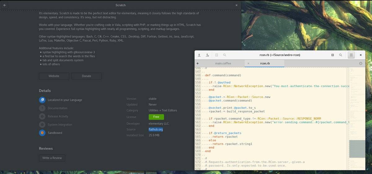Click the 'Reviews' heading
This screenshot has height=174, width=372.
pyautogui.click(x=46, y=148)
